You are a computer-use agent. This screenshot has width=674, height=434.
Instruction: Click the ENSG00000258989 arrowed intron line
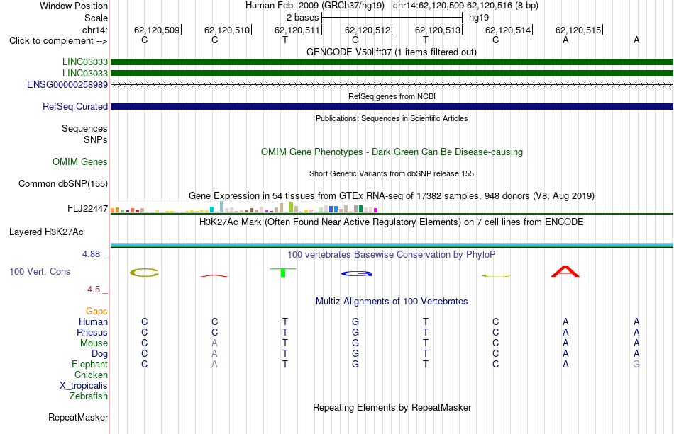[x=392, y=85]
